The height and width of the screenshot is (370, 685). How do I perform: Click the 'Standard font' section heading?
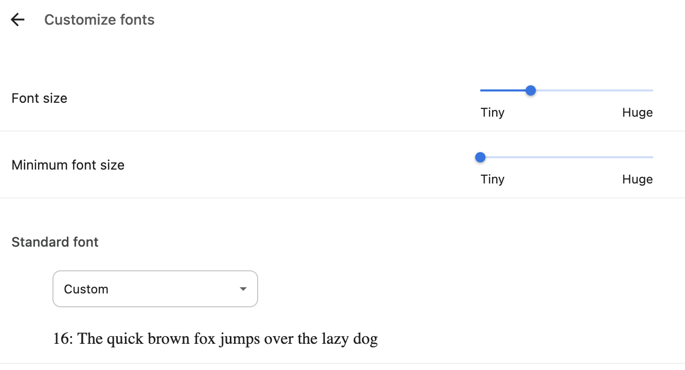[x=55, y=242]
